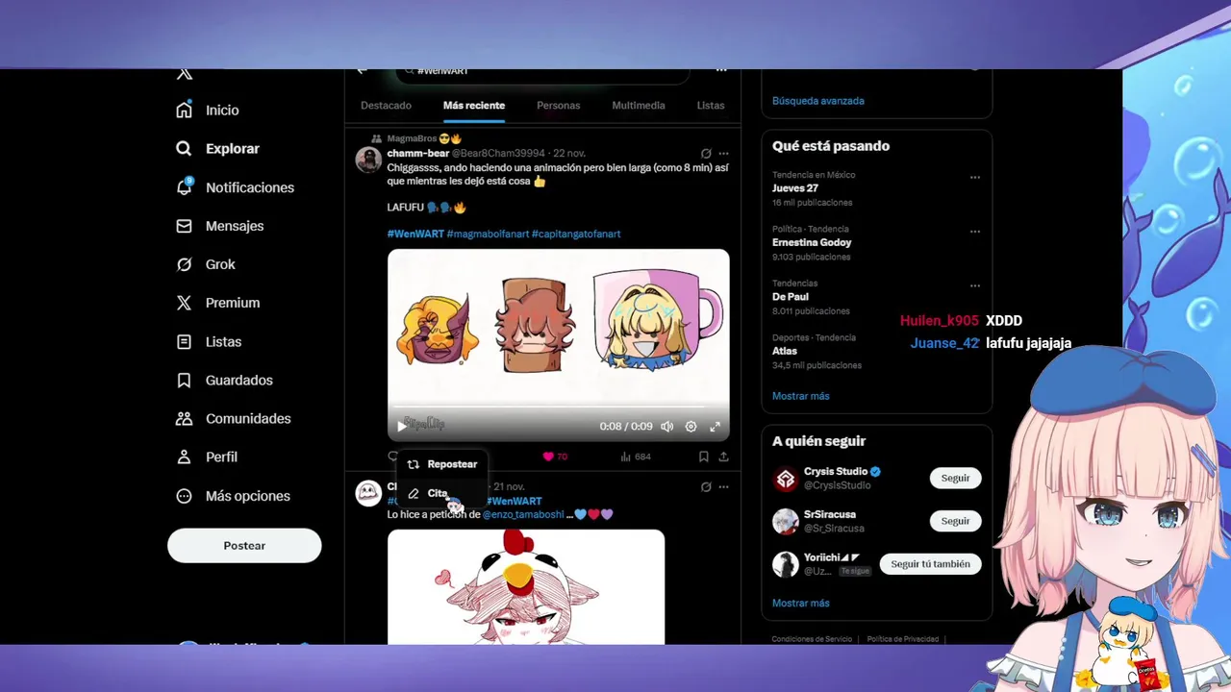View analytics showing 684 views
Viewport: 1231px width, 692px height.
tap(636, 457)
